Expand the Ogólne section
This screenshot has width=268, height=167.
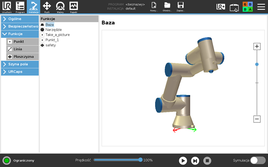20,19
